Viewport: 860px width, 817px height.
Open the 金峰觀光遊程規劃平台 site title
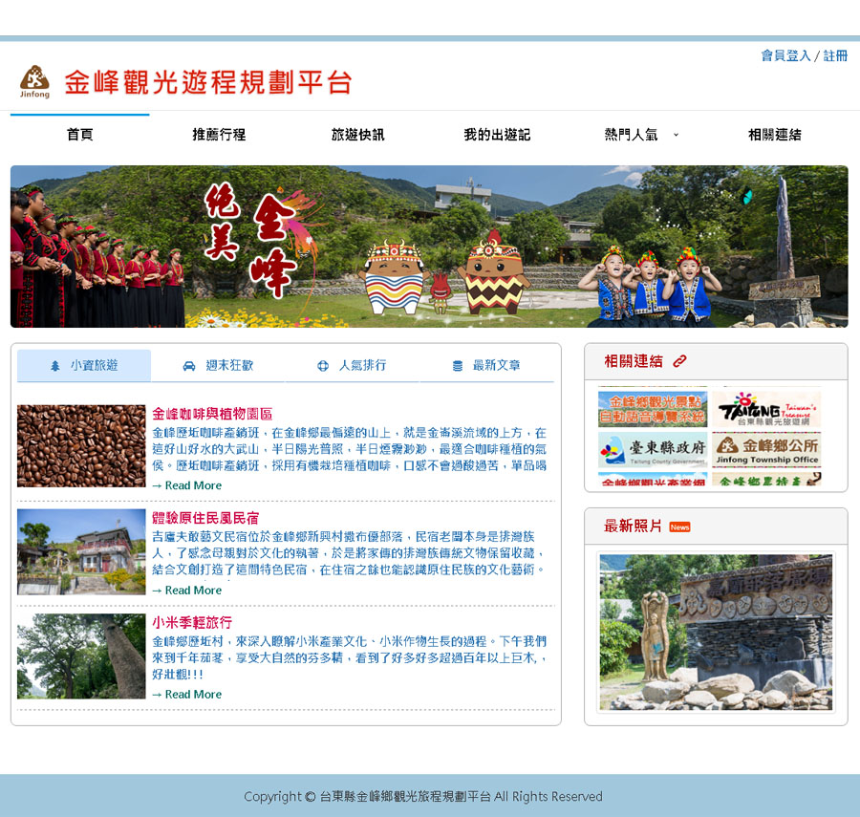208,83
